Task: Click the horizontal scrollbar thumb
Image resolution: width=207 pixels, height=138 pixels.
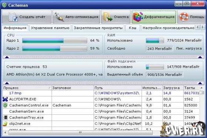Action: coord(81,132)
